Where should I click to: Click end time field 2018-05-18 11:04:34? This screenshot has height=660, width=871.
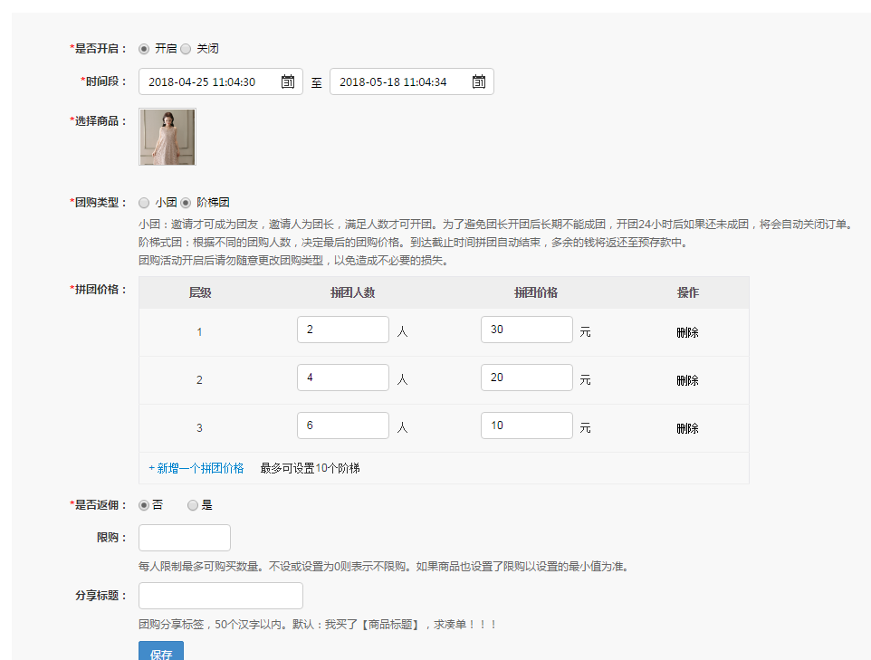click(412, 81)
